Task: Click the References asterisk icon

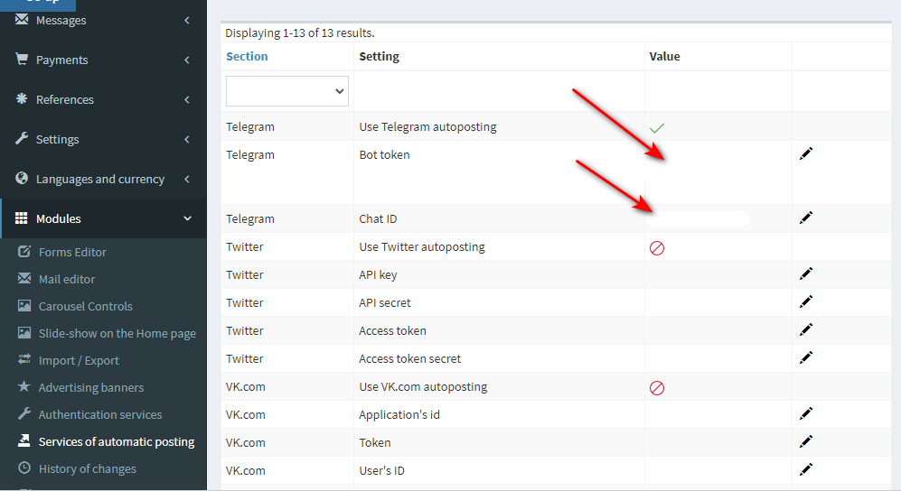Action: coord(22,98)
